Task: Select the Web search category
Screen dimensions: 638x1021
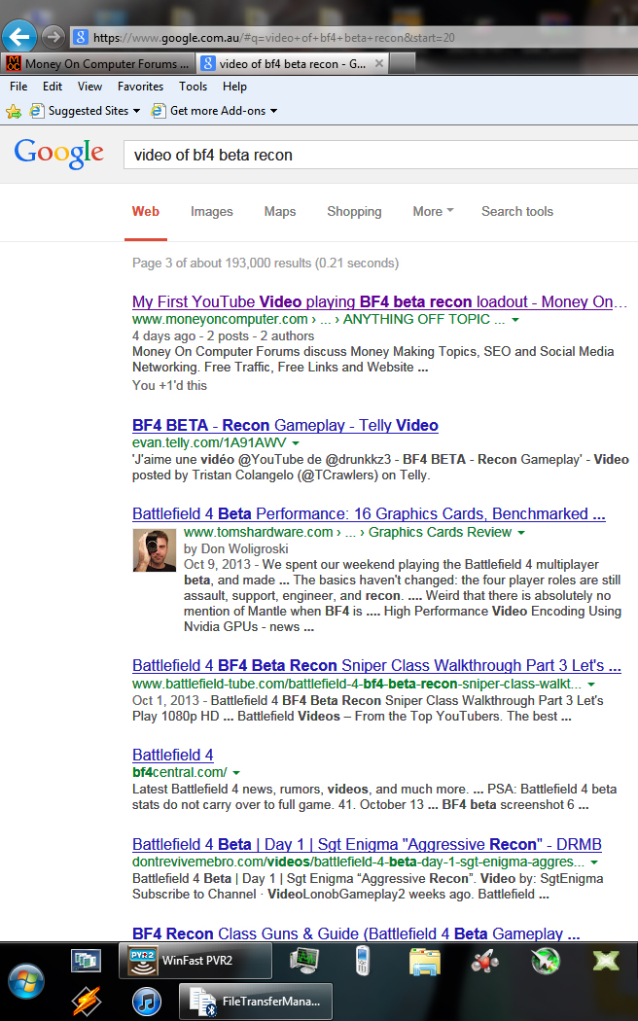Action: click(146, 211)
